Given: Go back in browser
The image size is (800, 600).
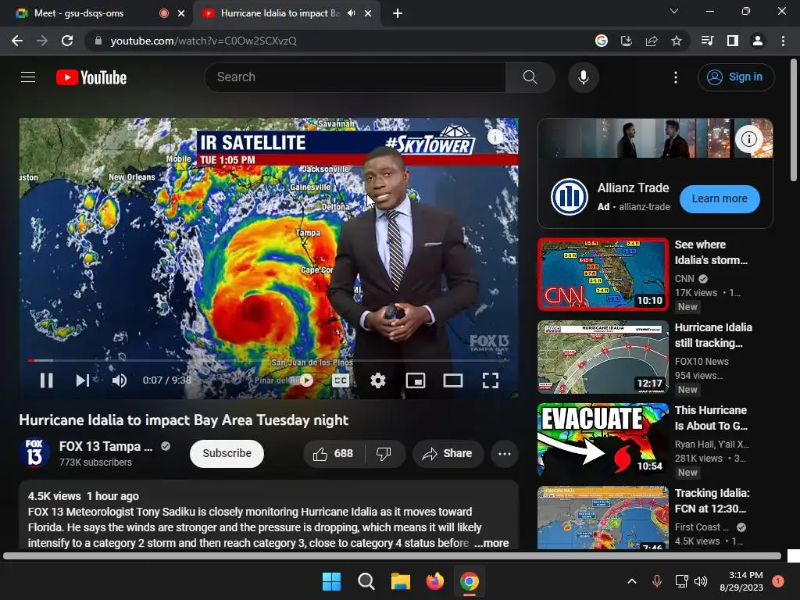Looking at the screenshot, I should click(17, 41).
